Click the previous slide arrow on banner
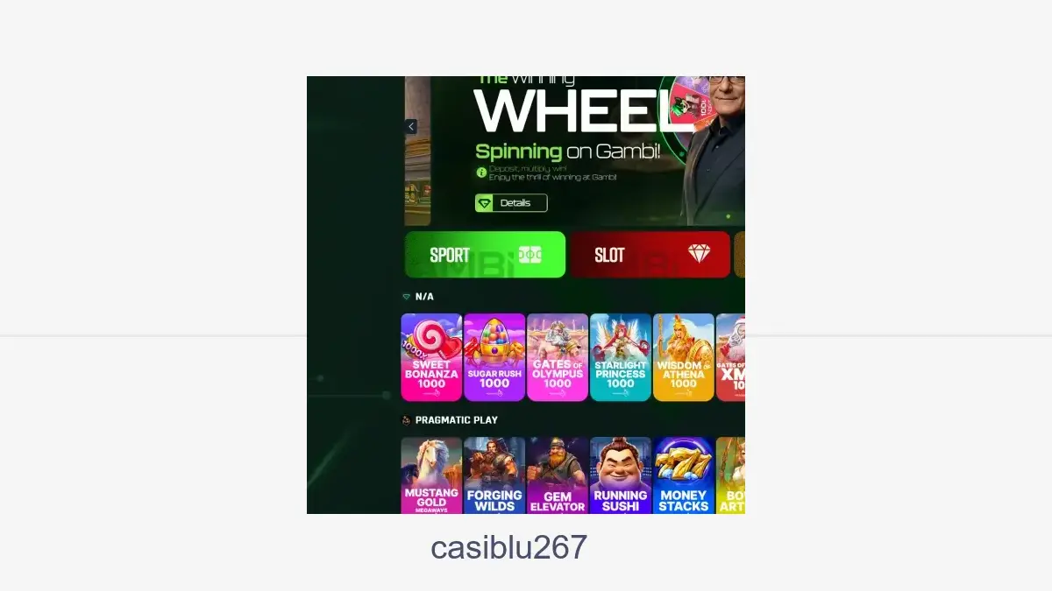This screenshot has height=591, width=1052. 411,127
